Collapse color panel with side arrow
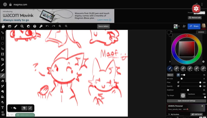207x118 pixels. click(170, 61)
